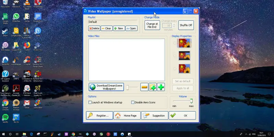Select the Acrobat Reader DC shortcut
This screenshot has height=137, width=274.
[16, 90]
